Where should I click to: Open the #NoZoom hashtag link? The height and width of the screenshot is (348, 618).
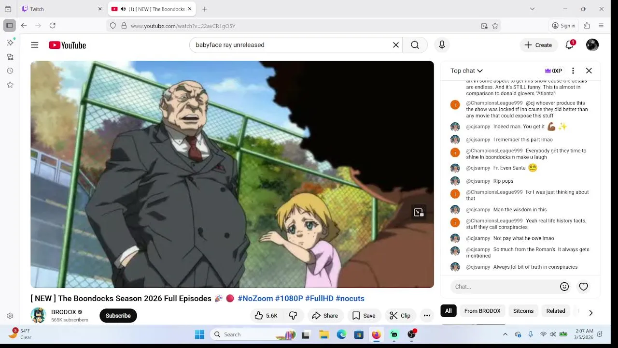coord(255,299)
